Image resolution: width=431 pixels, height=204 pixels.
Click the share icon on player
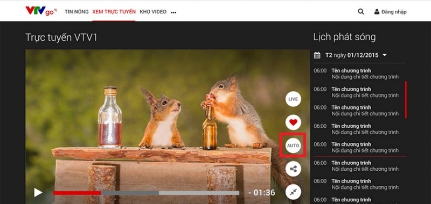[293, 169]
